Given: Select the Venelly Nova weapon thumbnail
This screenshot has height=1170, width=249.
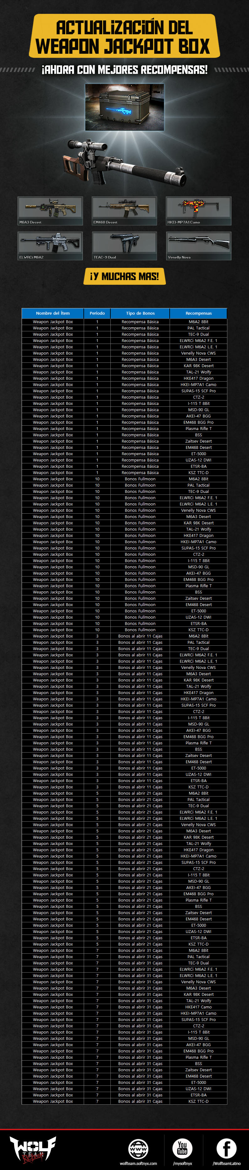Looking at the screenshot, I should click(x=199, y=246).
